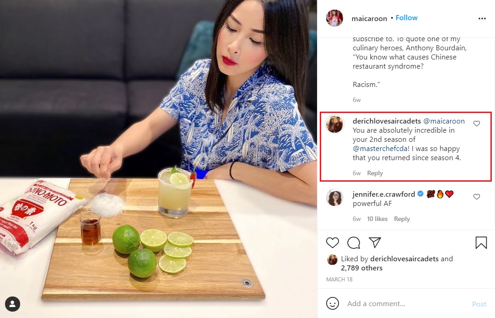Image resolution: width=495 pixels, height=318 pixels.
Task: Share post via paper plane icon
Action: click(375, 242)
